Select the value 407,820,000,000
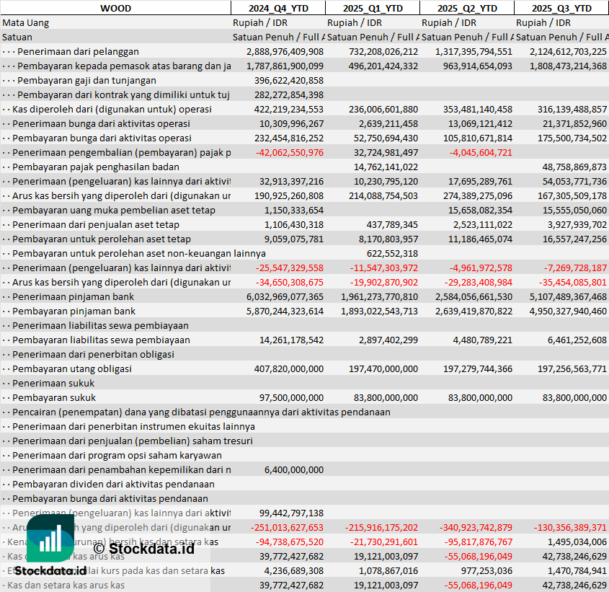Image resolution: width=609 pixels, height=592 pixels. point(288,368)
